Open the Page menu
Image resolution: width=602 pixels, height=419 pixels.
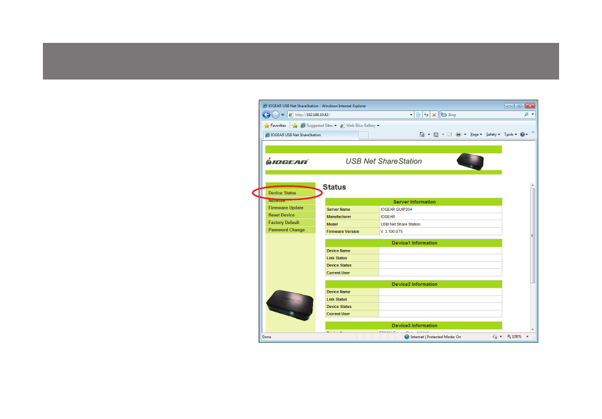pyautogui.click(x=476, y=134)
